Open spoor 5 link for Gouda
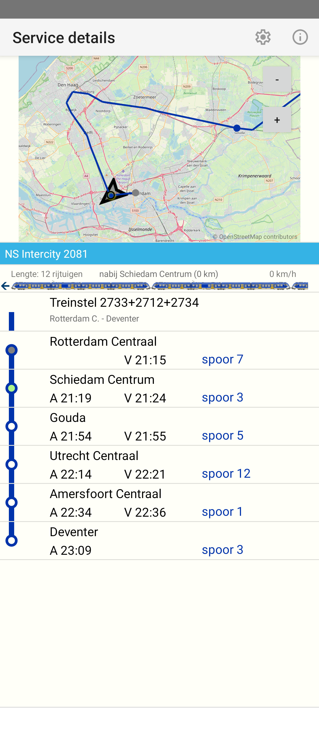The width and height of the screenshot is (319, 744). click(222, 435)
